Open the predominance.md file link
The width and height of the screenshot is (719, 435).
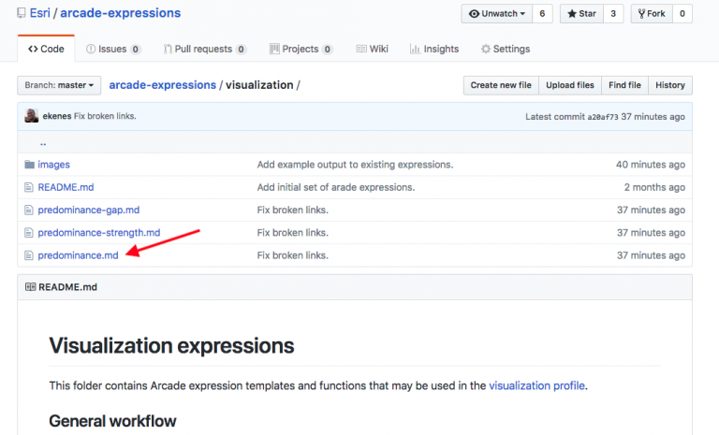click(x=78, y=255)
